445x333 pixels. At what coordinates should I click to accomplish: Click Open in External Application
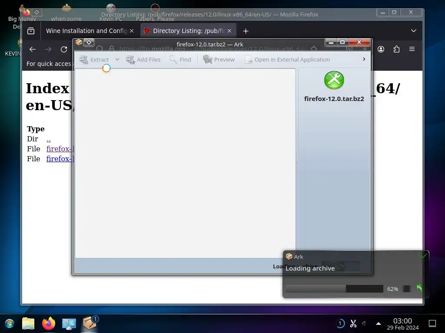pyautogui.click(x=287, y=59)
